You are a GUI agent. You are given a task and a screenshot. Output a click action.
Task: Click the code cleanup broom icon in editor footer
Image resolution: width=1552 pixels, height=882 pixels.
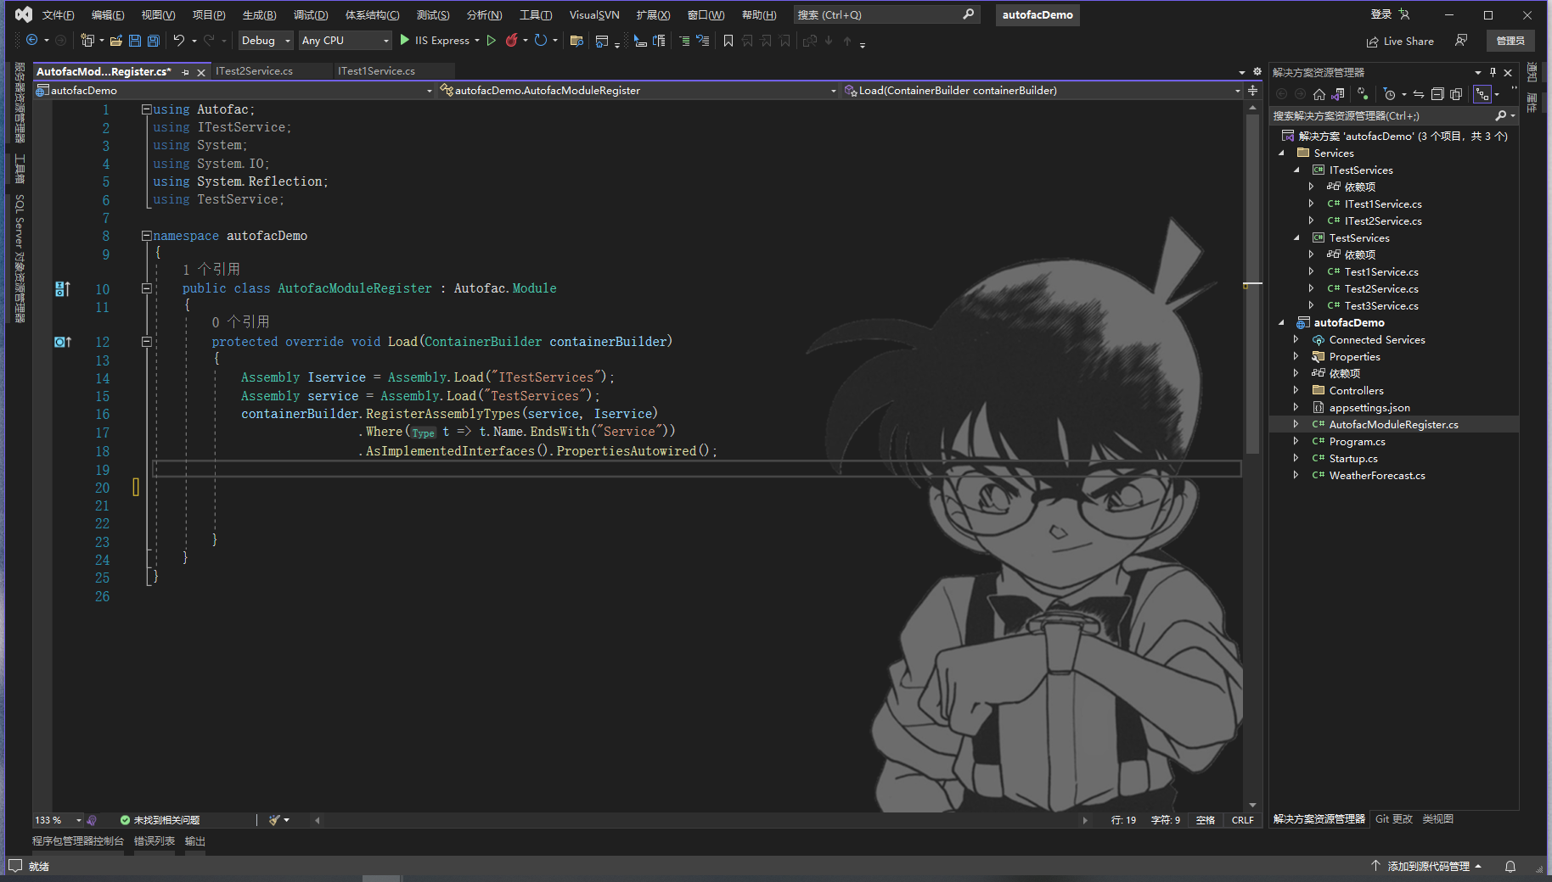(x=274, y=820)
